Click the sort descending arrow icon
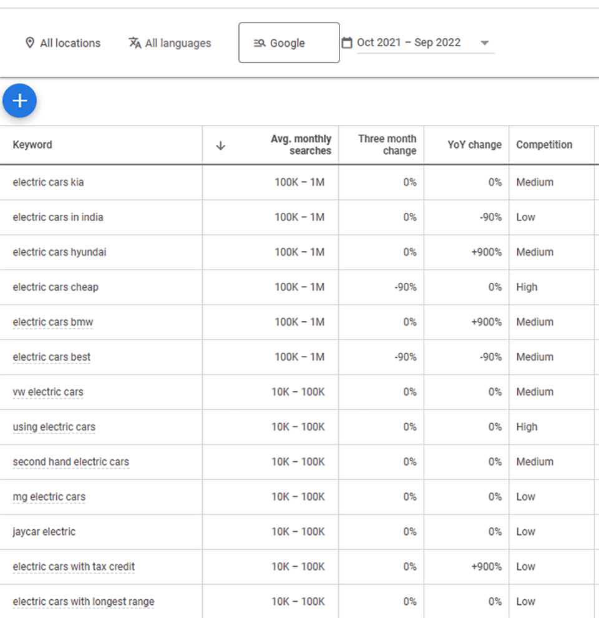The height and width of the screenshot is (618, 599). pos(221,145)
